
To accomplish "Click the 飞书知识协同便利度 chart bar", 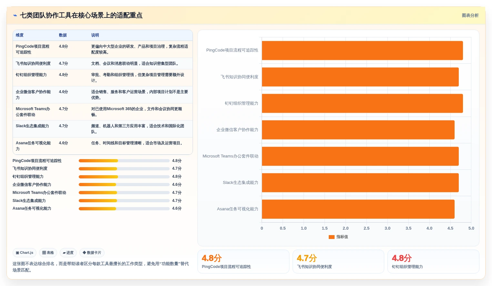I will click(x=360, y=77).
